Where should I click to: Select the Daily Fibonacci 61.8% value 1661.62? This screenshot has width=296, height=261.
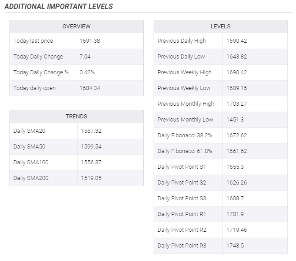click(237, 151)
